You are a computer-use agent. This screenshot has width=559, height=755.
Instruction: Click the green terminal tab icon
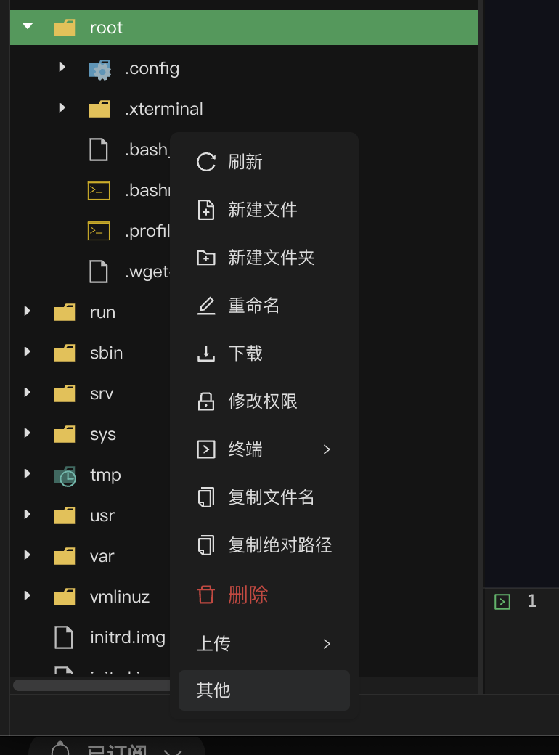coord(502,601)
